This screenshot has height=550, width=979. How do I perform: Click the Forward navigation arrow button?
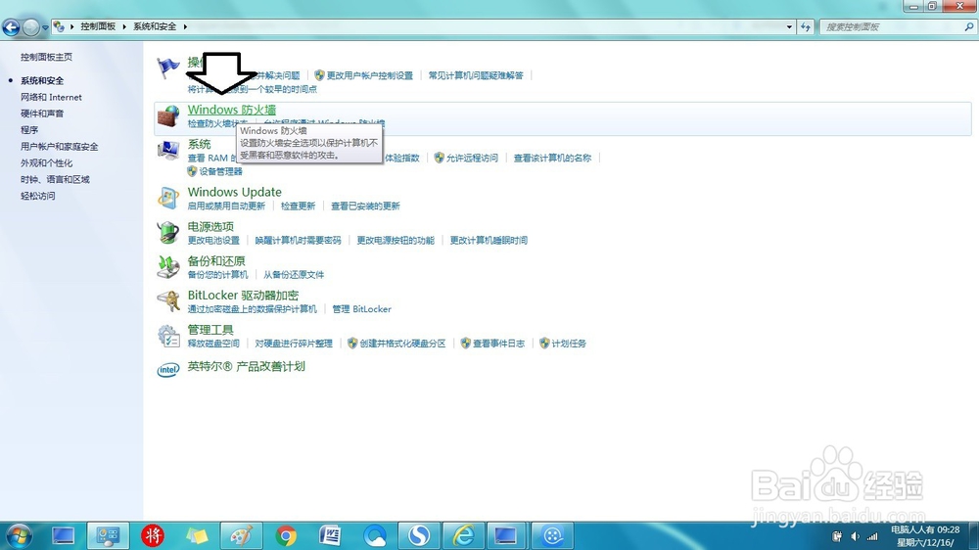pos(30,26)
